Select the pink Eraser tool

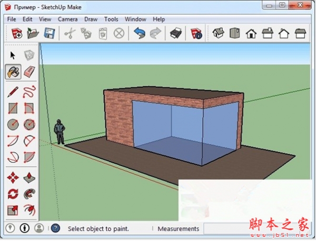[29, 72]
